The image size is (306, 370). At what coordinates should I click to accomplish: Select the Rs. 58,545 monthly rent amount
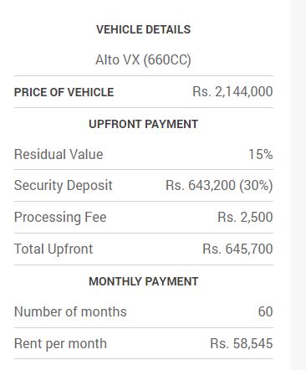242,343
